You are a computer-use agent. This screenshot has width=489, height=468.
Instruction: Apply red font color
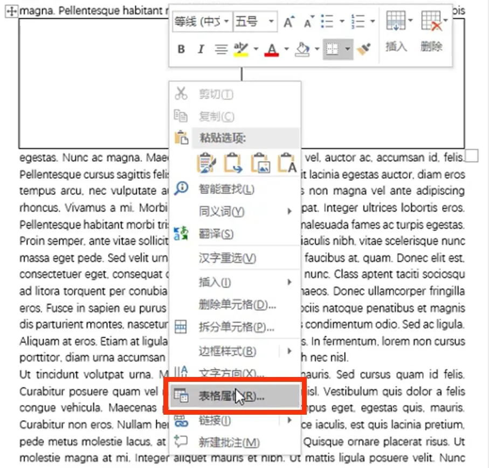coord(272,49)
